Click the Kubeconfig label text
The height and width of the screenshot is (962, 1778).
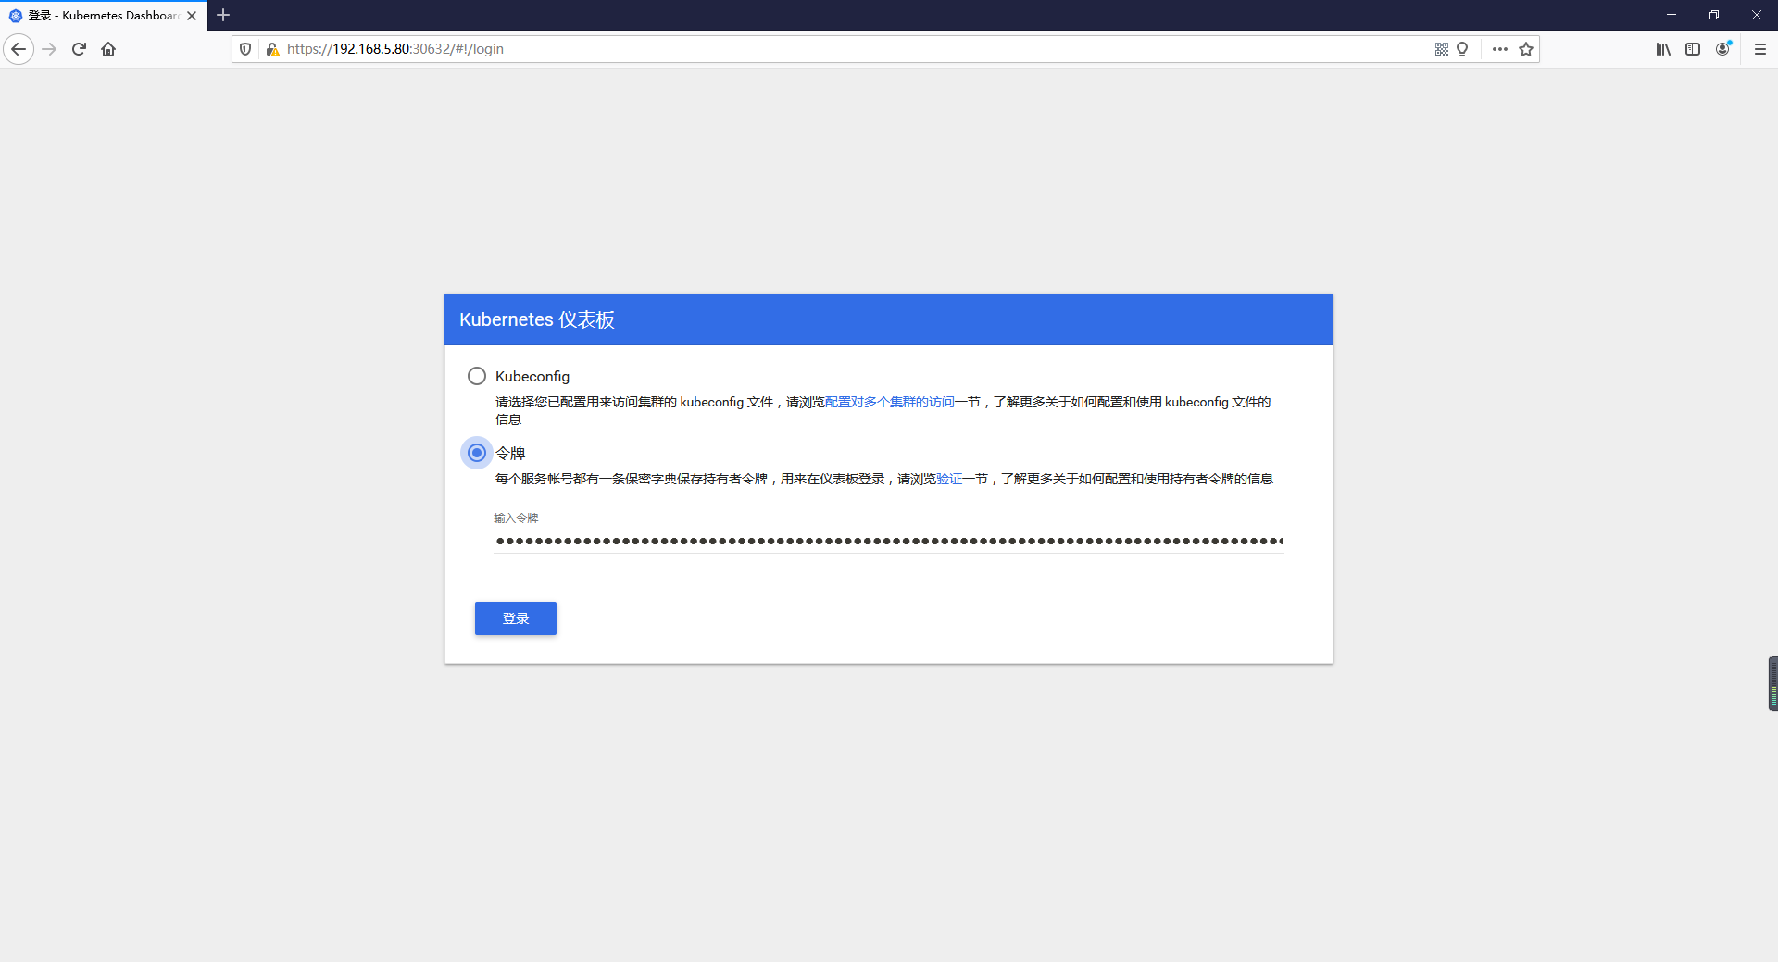[x=532, y=376]
